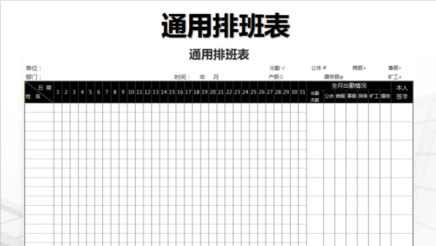
Task: Click the 年 field label
Action: point(202,77)
